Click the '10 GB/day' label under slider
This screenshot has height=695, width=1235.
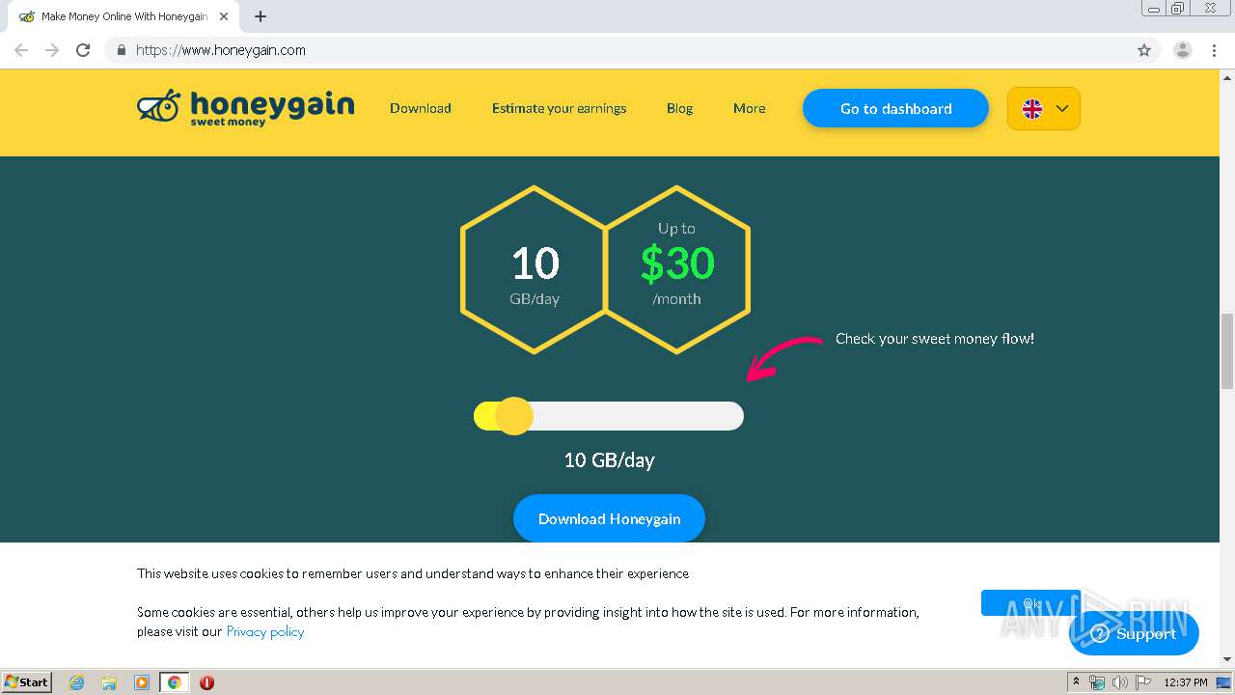tap(609, 460)
